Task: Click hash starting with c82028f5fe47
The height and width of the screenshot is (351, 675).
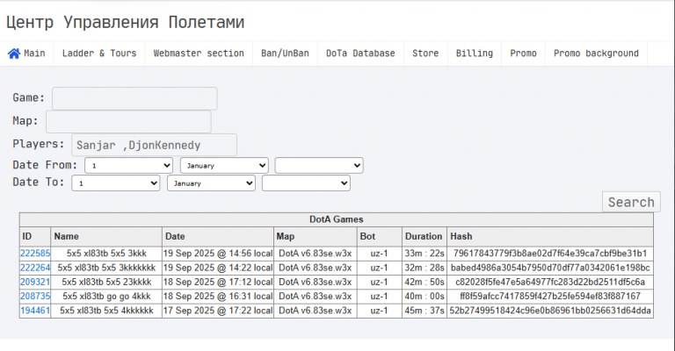Action: pos(550,282)
